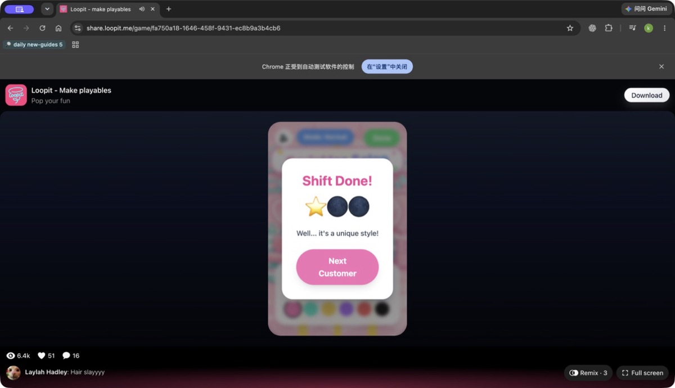Click the Shift Done! heading
Screen dimensions: 675x388
point(337,181)
